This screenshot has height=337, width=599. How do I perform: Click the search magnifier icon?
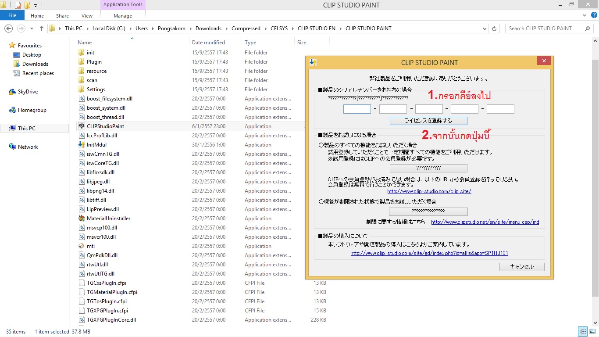click(x=588, y=29)
